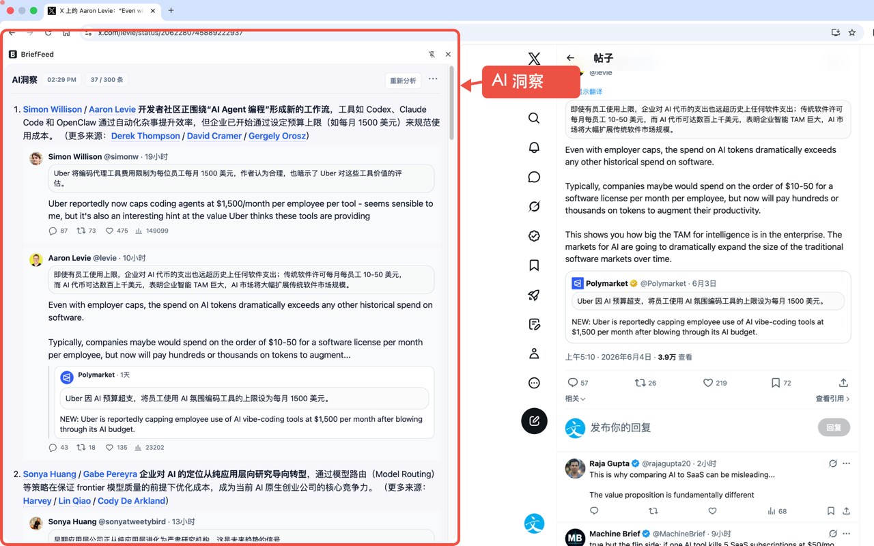Reply icon with 43 in BriefFeed

[x=53, y=448]
